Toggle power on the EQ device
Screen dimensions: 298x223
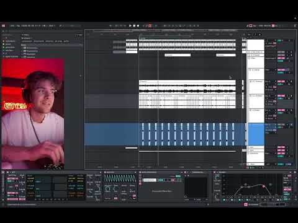215,172
